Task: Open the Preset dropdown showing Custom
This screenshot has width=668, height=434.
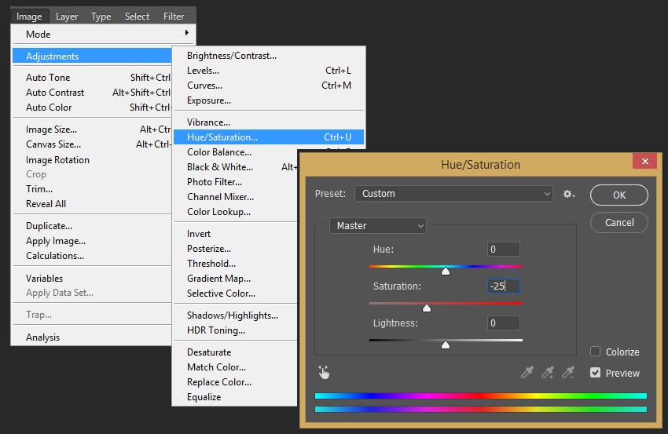Action: pyautogui.click(x=453, y=194)
